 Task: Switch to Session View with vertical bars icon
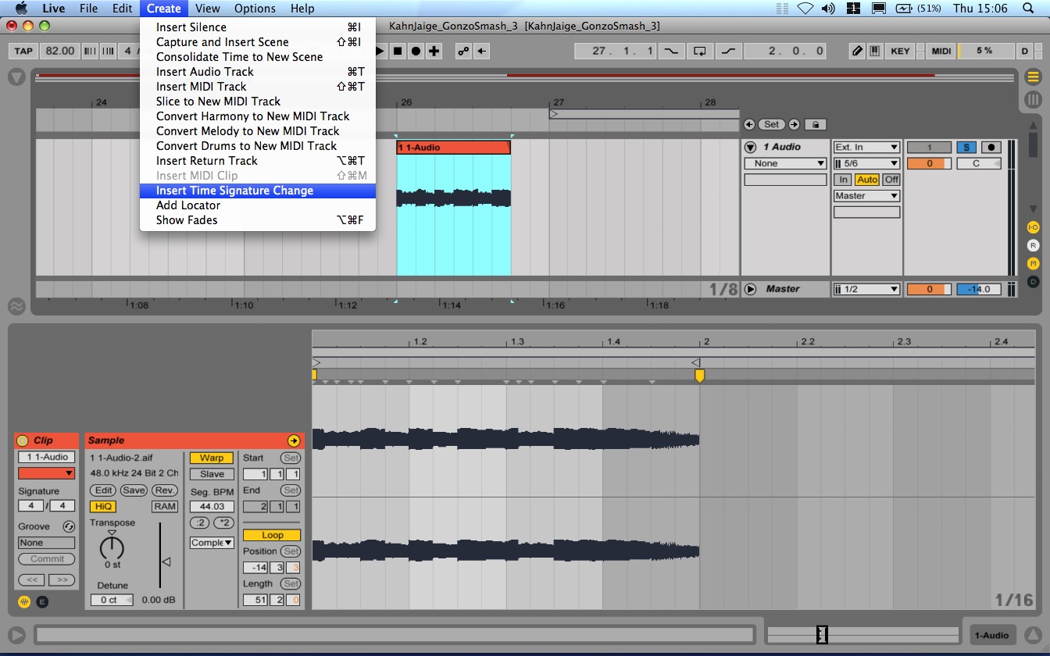(x=1033, y=100)
